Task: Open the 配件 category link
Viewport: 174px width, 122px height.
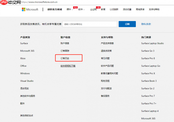Action: click(22, 103)
